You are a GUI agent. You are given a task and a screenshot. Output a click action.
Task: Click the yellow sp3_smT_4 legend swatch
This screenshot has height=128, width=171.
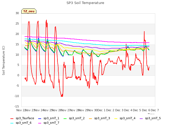[x=116, y=118]
